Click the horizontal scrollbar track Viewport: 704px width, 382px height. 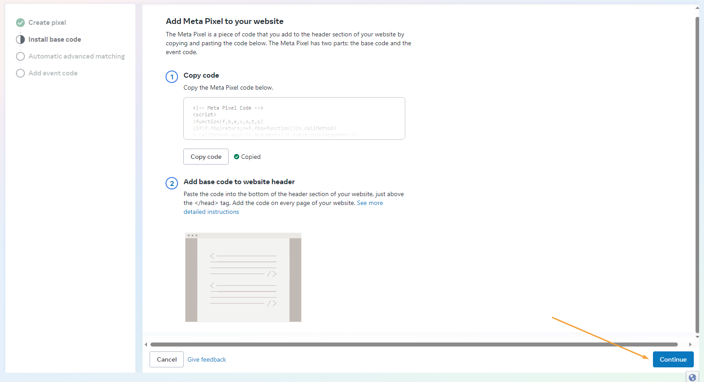pyautogui.click(x=414, y=344)
